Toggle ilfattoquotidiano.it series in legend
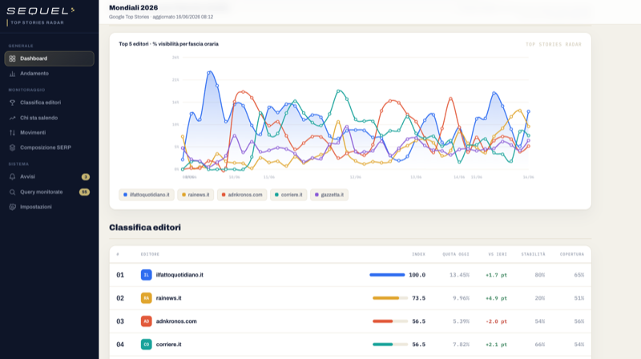Viewport: 641px width, 359px height. coord(147,195)
